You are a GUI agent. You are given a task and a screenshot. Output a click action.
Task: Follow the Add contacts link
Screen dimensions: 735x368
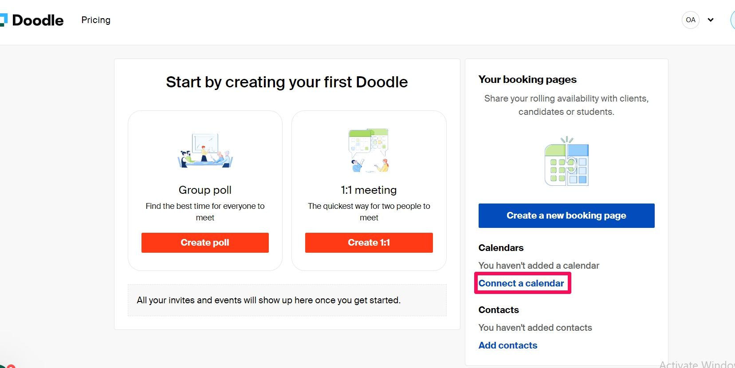point(507,345)
